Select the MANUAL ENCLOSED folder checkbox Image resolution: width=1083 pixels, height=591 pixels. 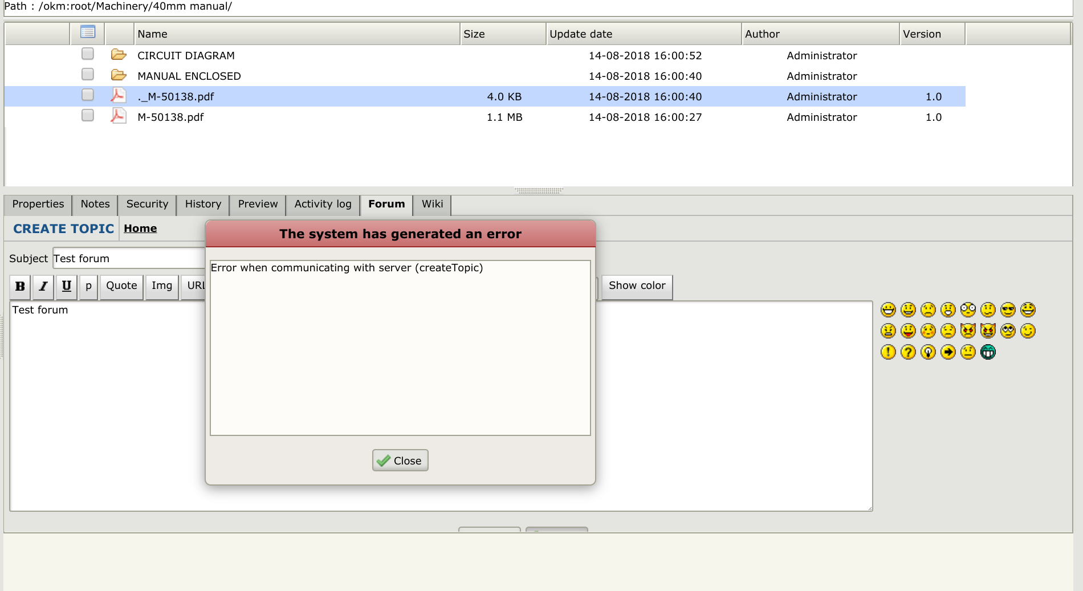tap(87, 75)
